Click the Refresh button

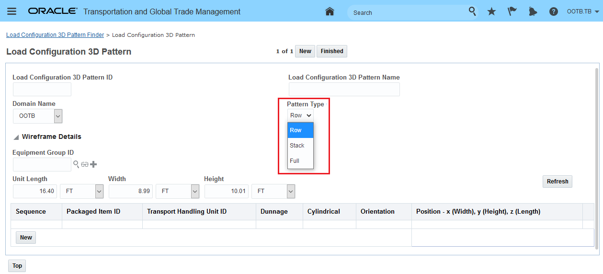coord(557,182)
